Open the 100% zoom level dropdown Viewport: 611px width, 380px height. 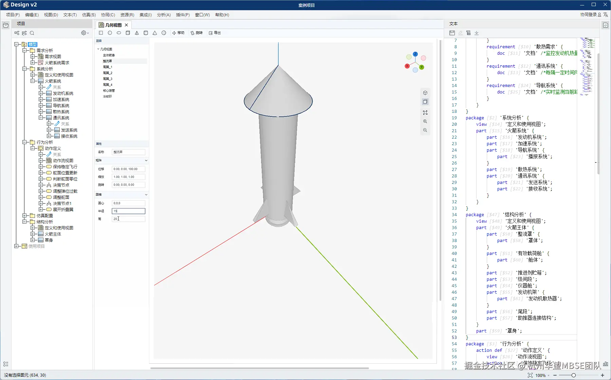point(542,375)
